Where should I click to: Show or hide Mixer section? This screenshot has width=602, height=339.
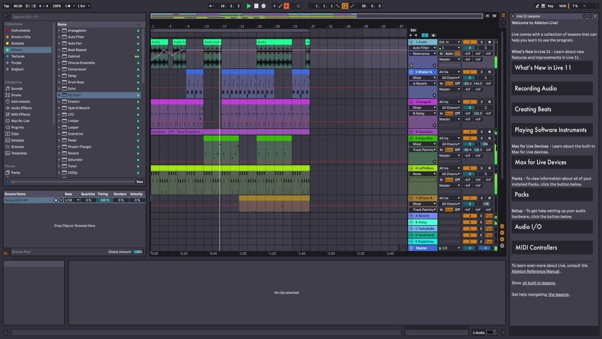click(x=502, y=239)
